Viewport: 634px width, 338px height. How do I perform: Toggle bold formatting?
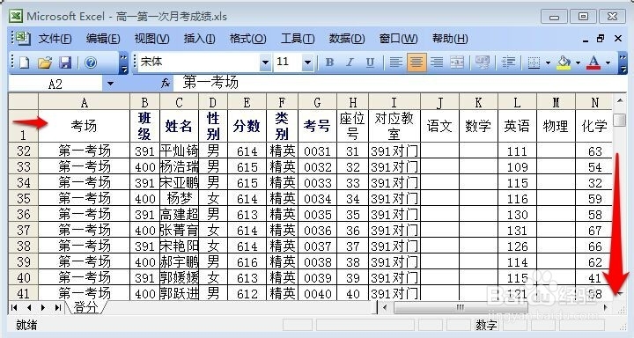[x=330, y=62]
